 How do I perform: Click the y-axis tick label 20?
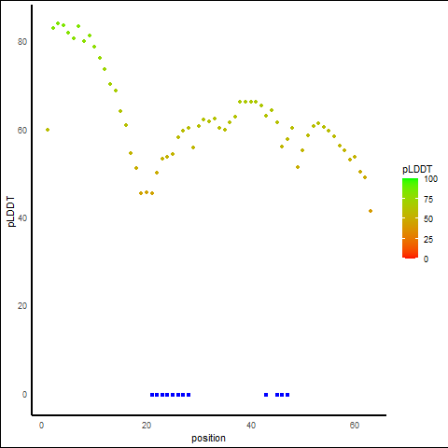(x=22, y=306)
